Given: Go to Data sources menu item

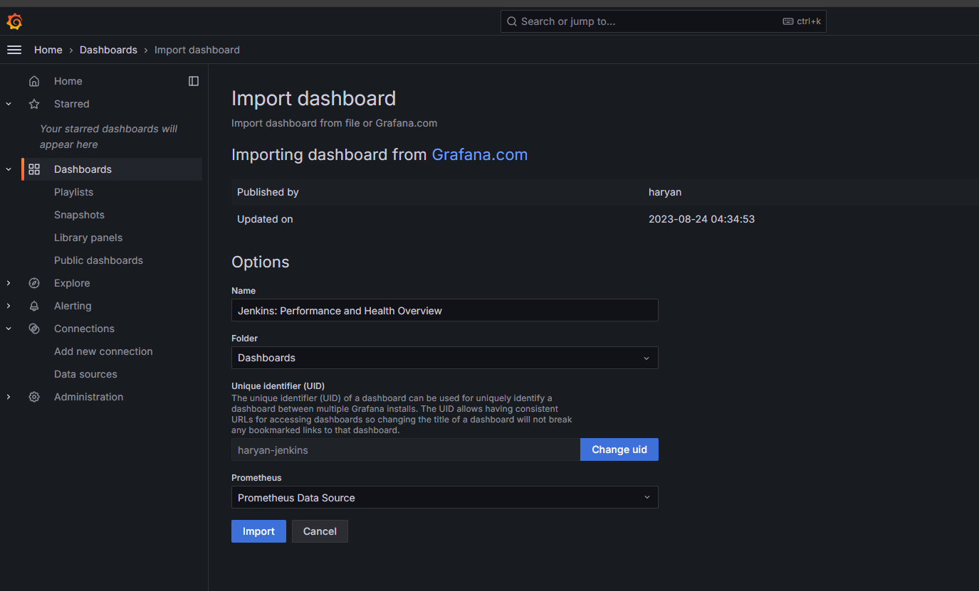Looking at the screenshot, I should pyautogui.click(x=85, y=374).
